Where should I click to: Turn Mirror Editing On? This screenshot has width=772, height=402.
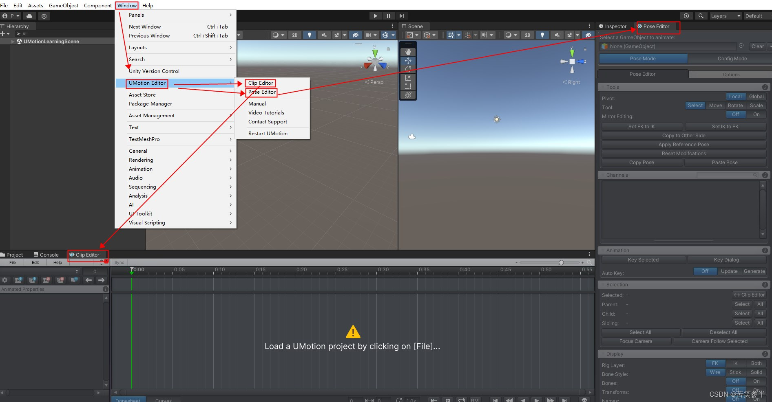756,114
